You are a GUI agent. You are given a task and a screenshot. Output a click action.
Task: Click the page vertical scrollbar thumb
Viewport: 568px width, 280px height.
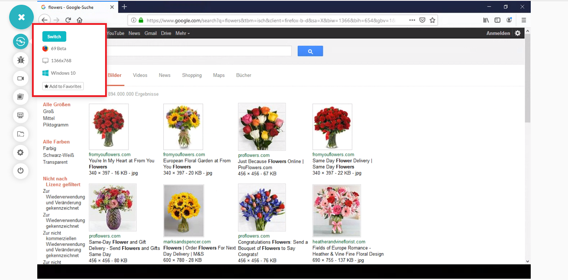[528, 78]
